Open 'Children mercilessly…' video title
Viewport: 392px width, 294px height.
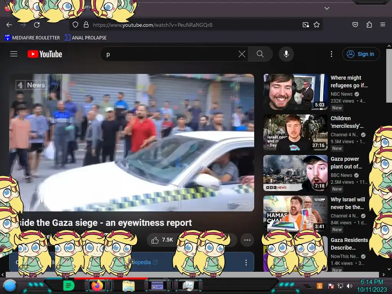coord(347,122)
